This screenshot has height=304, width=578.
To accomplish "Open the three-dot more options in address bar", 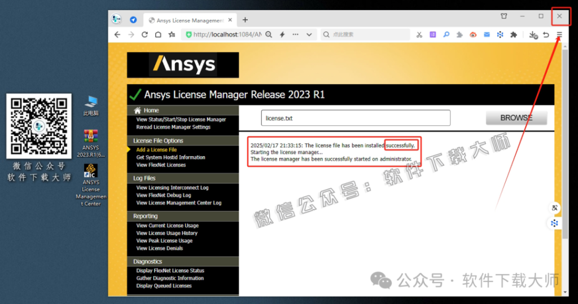I will tap(296, 34).
